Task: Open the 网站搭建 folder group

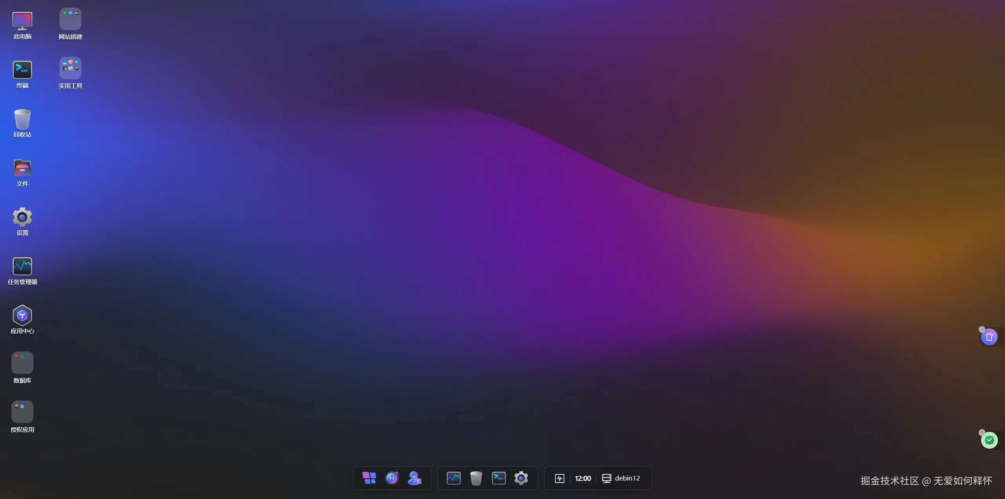Action: (70, 19)
